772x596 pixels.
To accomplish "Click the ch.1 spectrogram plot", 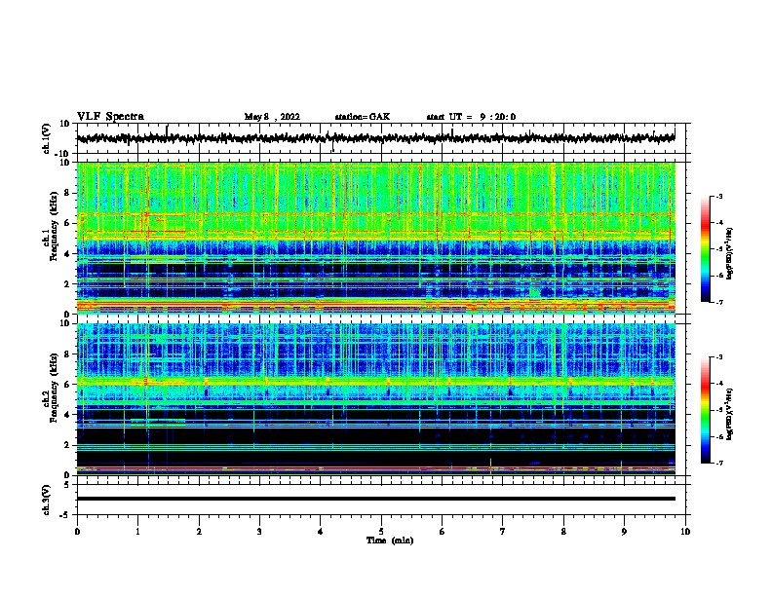I will [x=376, y=238].
